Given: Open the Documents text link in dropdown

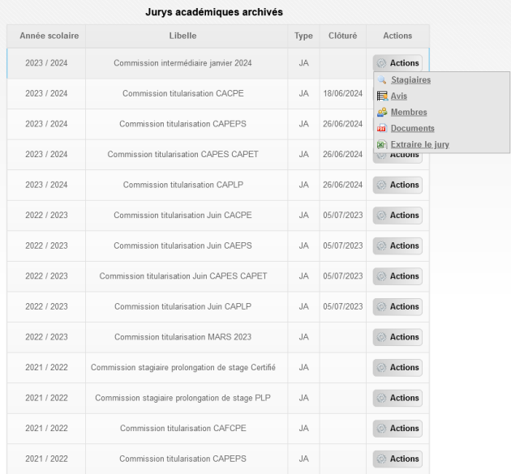Looking at the screenshot, I should 412,129.
